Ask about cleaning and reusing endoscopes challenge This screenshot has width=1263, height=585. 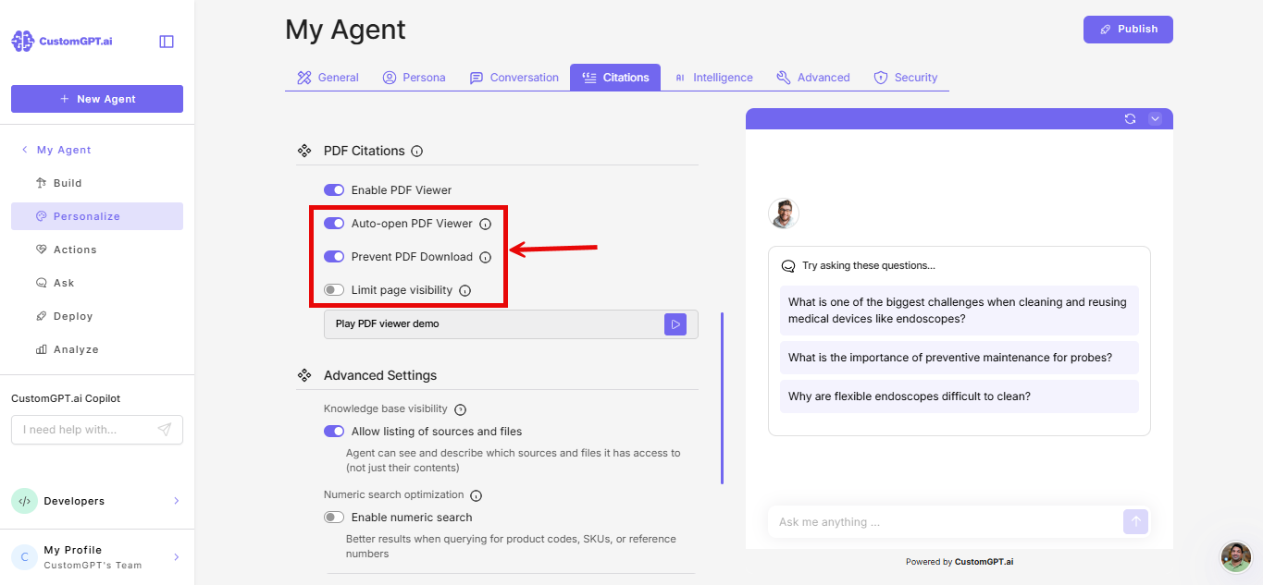[x=960, y=311]
